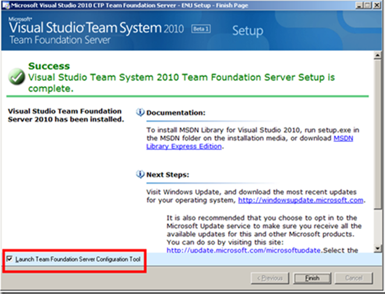Toggle Launch Team Foundation Server Configuration Tool checkbox

click(9, 258)
